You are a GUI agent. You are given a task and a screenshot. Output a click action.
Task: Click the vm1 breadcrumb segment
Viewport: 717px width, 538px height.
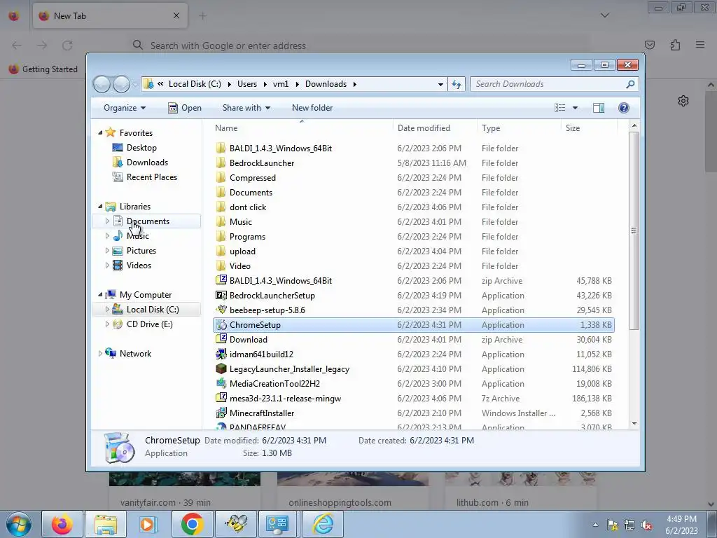281,84
